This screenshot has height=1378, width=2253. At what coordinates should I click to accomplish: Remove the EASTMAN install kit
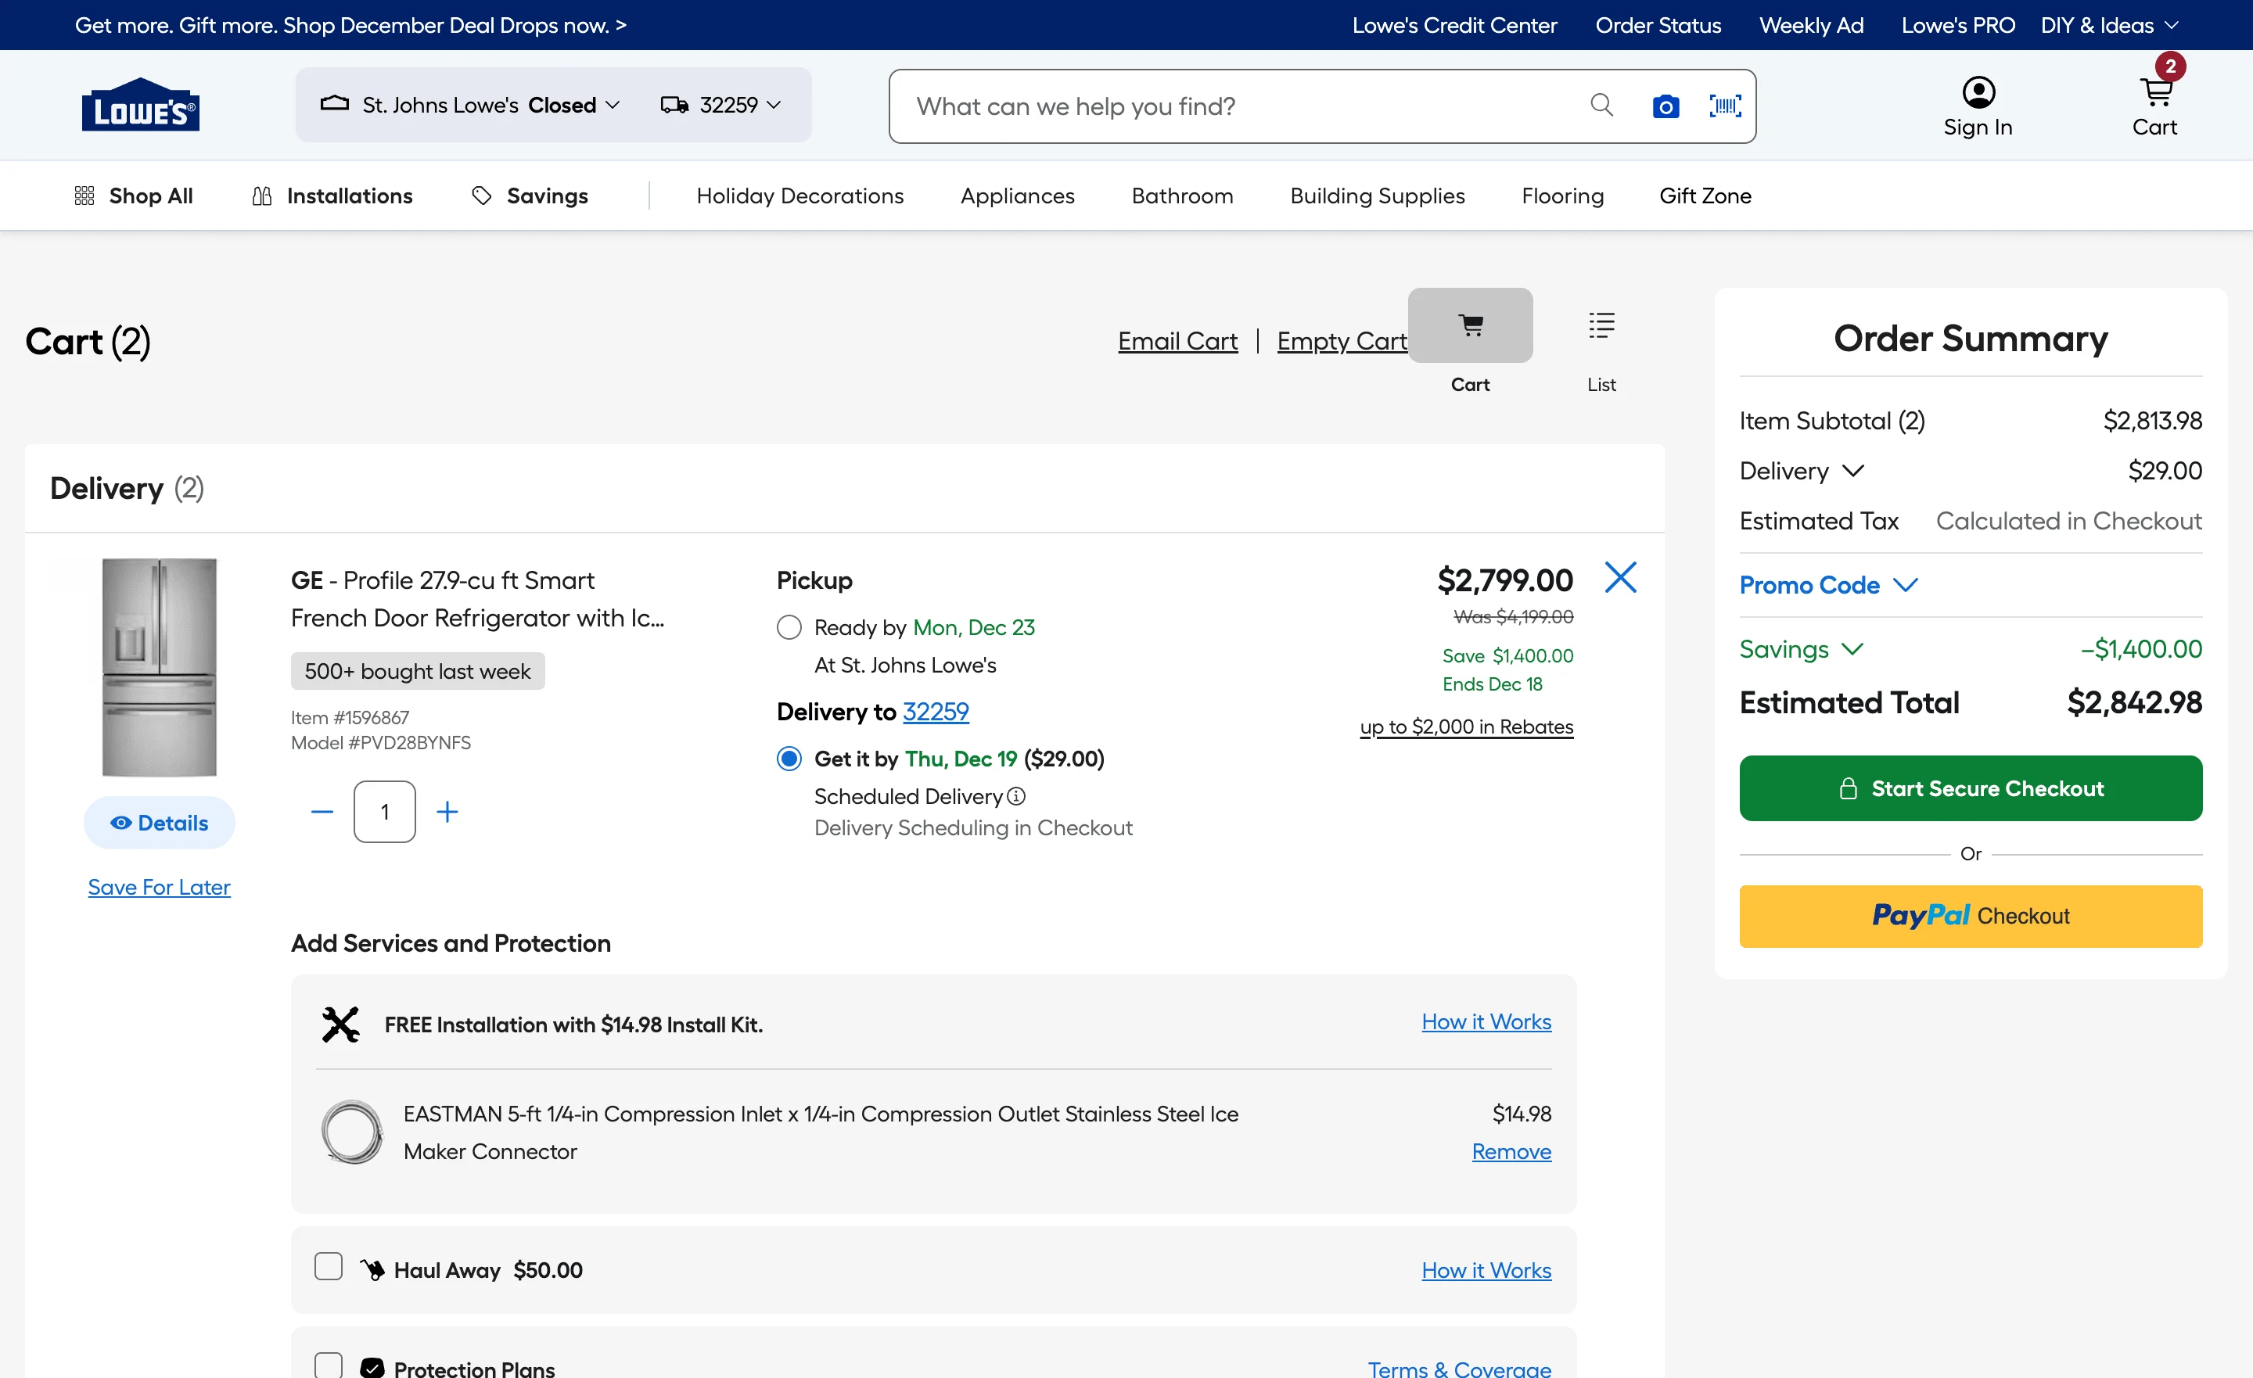click(1511, 1152)
